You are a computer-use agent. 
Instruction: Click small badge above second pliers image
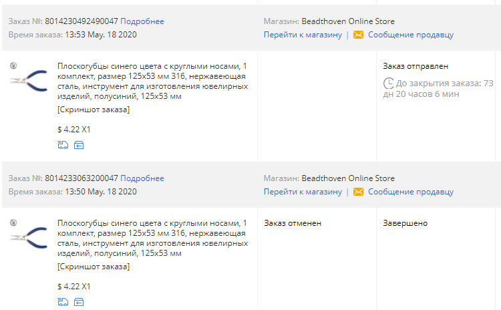point(13,222)
